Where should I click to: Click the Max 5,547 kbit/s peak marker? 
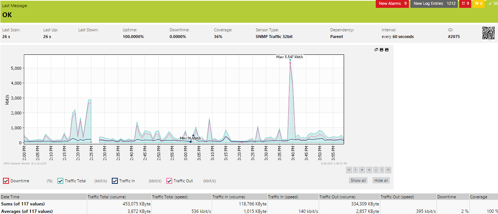290,60
